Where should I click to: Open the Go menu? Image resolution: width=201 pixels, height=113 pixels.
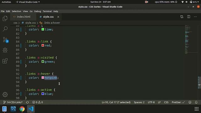tap(31, 11)
